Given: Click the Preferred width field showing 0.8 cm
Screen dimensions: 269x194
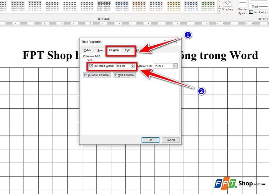Looking at the screenshot, I should [x=124, y=66].
